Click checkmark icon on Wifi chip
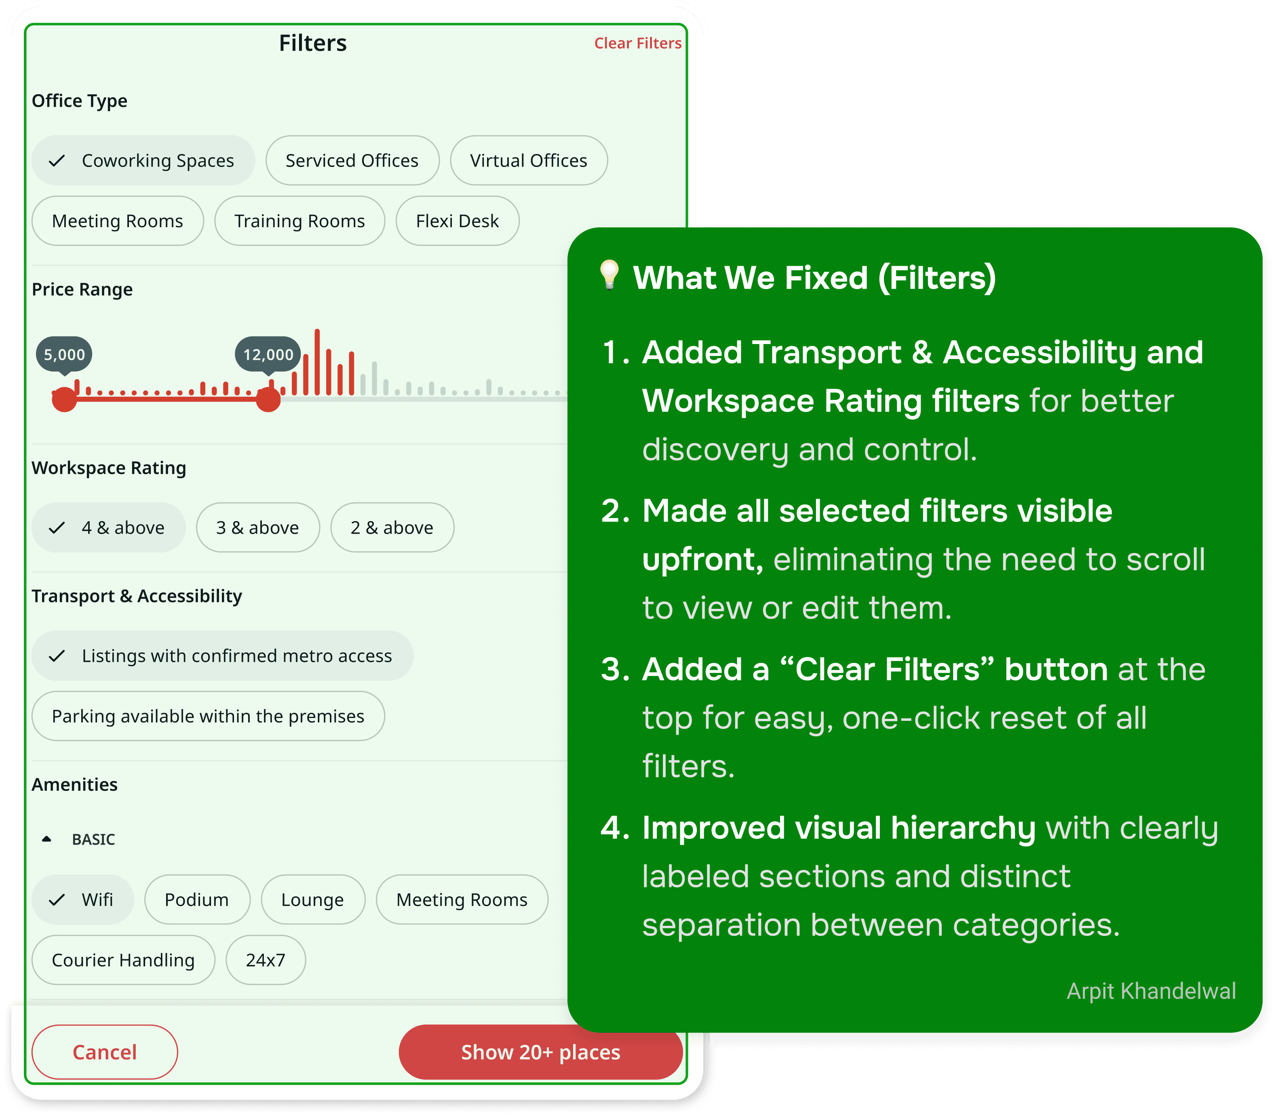This screenshot has width=1278, height=1115. click(x=57, y=900)
